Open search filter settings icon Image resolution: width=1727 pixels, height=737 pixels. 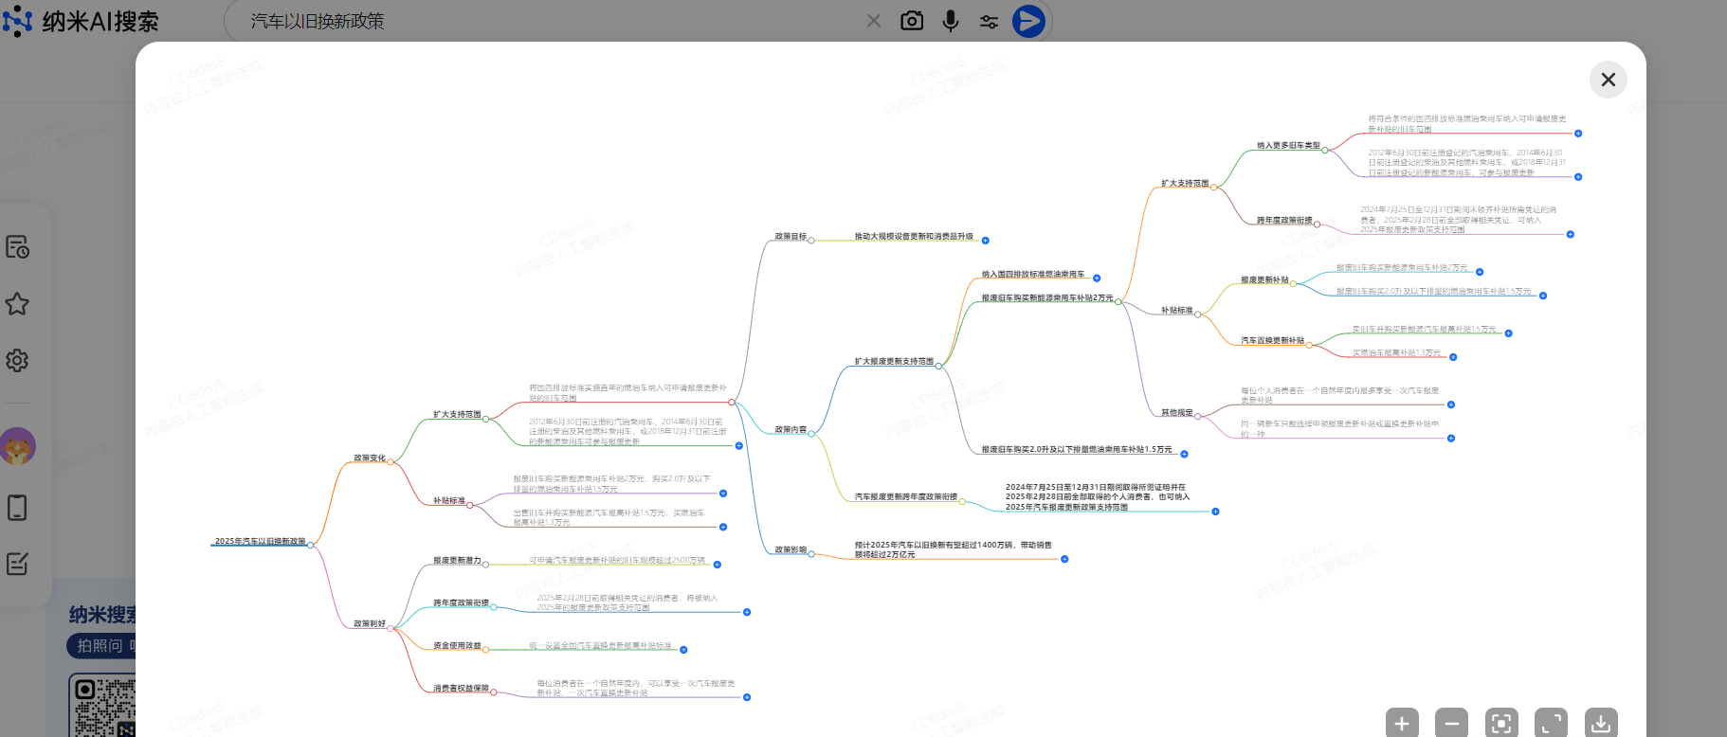click(989, 21)
